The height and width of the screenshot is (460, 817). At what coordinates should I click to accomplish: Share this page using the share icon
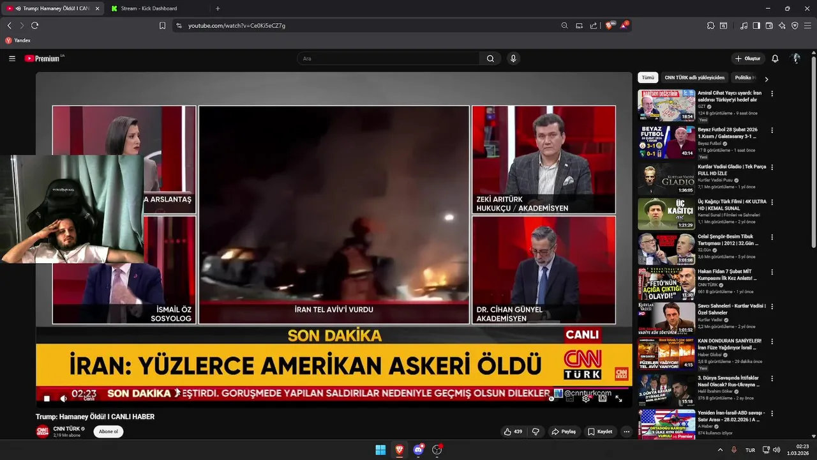[594, 26]
